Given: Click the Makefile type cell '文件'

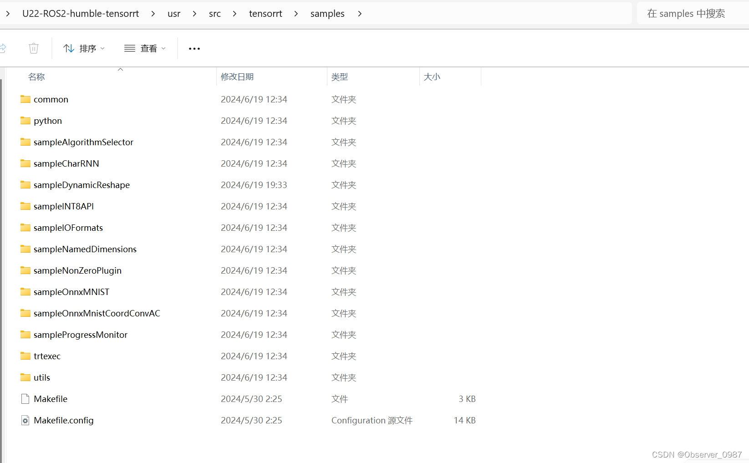Looking at the screenshot, I should point(340,399).
